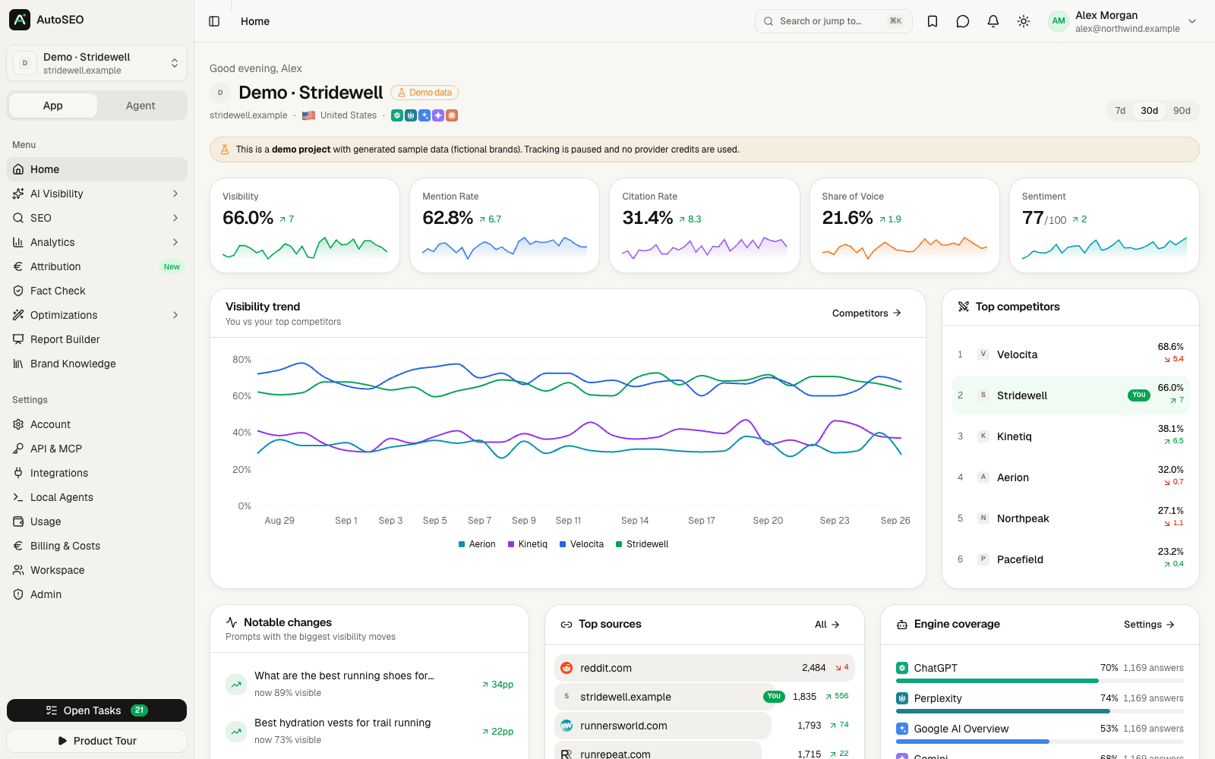
Task: Open the bookmarks icon in header
Action: [x=933, y=21]
